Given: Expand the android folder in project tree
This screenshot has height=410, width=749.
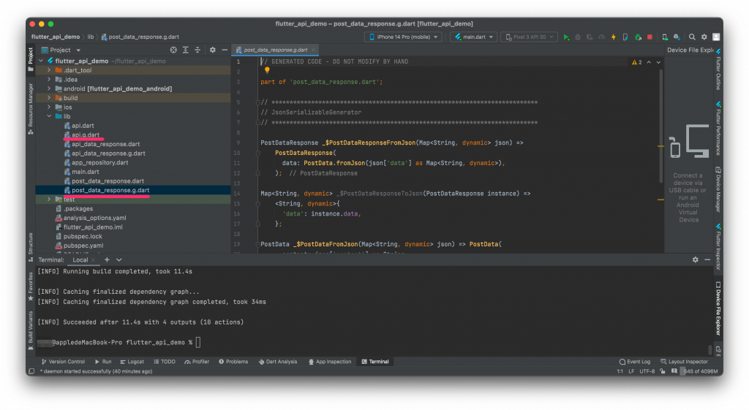Looking at the screenshot, I should point(49,88).
